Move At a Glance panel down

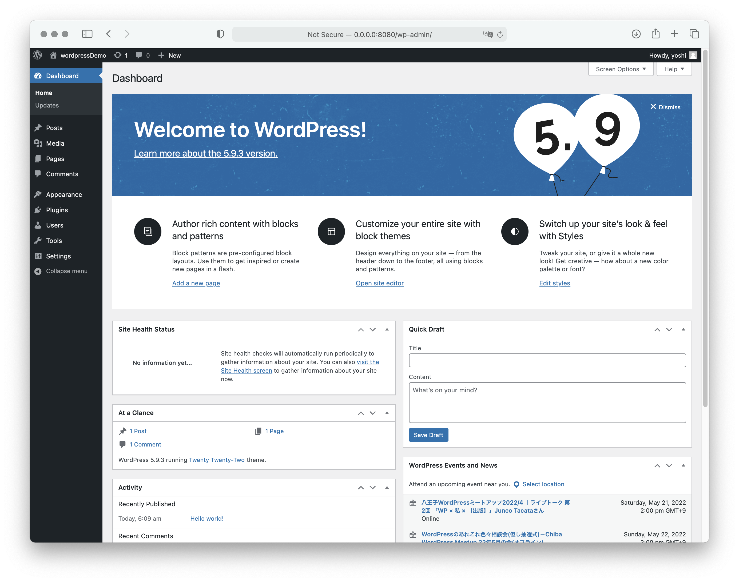tap(372, 413)
